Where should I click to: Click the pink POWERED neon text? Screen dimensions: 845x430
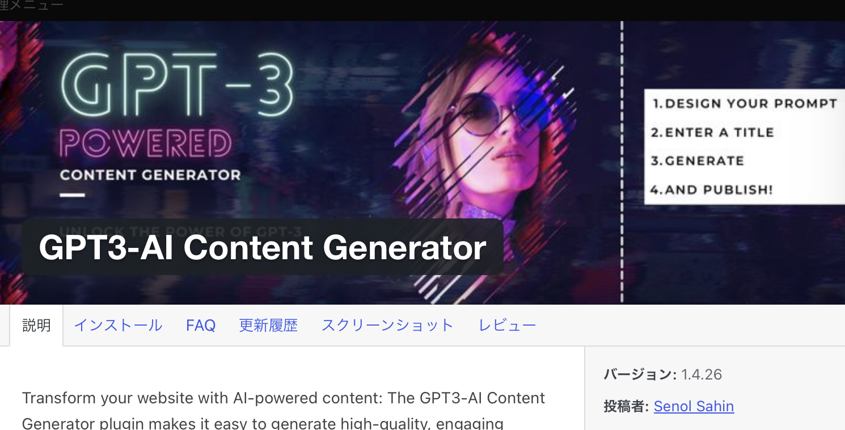[145, 144]
